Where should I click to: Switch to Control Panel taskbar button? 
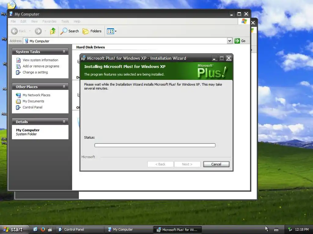point(79,229)
